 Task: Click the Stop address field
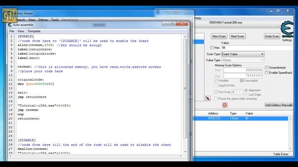point(243,76)
